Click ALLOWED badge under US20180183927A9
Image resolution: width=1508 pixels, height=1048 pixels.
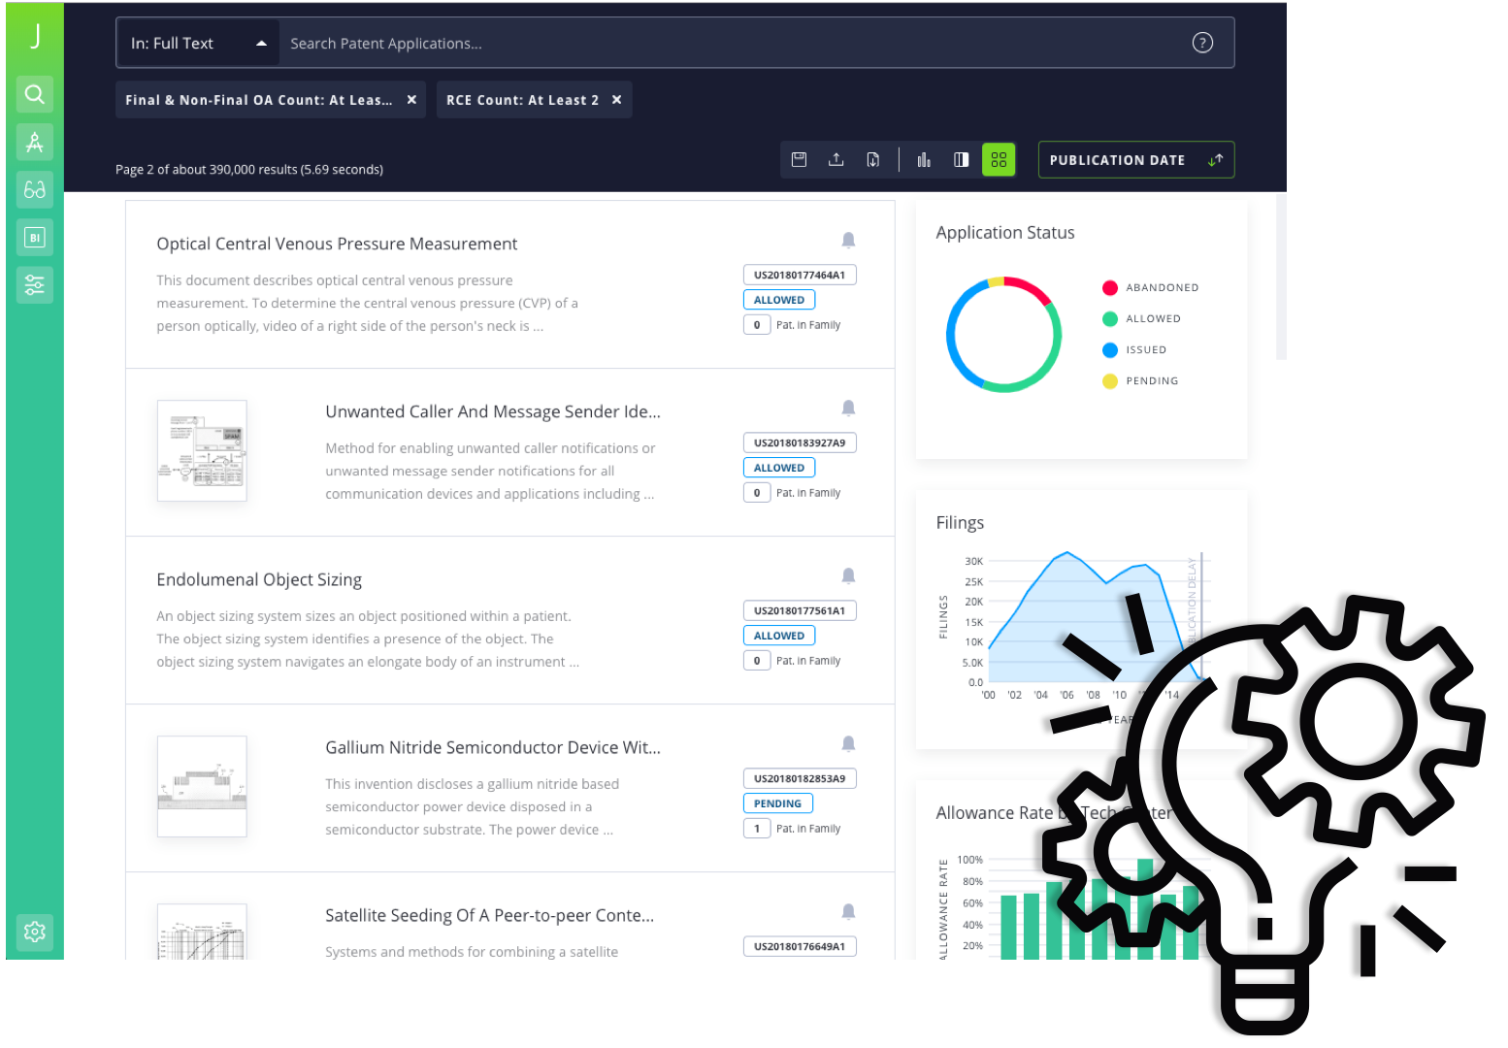pyautogui.click(x=779, y=468)
